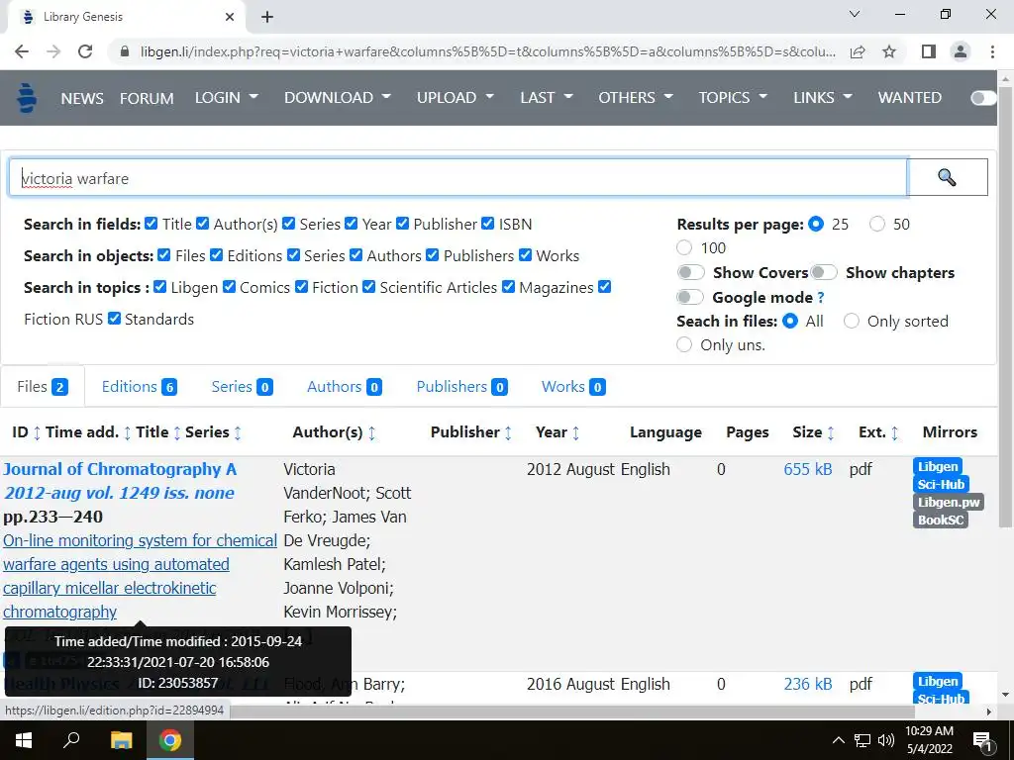Sort by Year column arrows
Image resolution: width=1014 pixels, height=760 pixels.
click(575, 433)
